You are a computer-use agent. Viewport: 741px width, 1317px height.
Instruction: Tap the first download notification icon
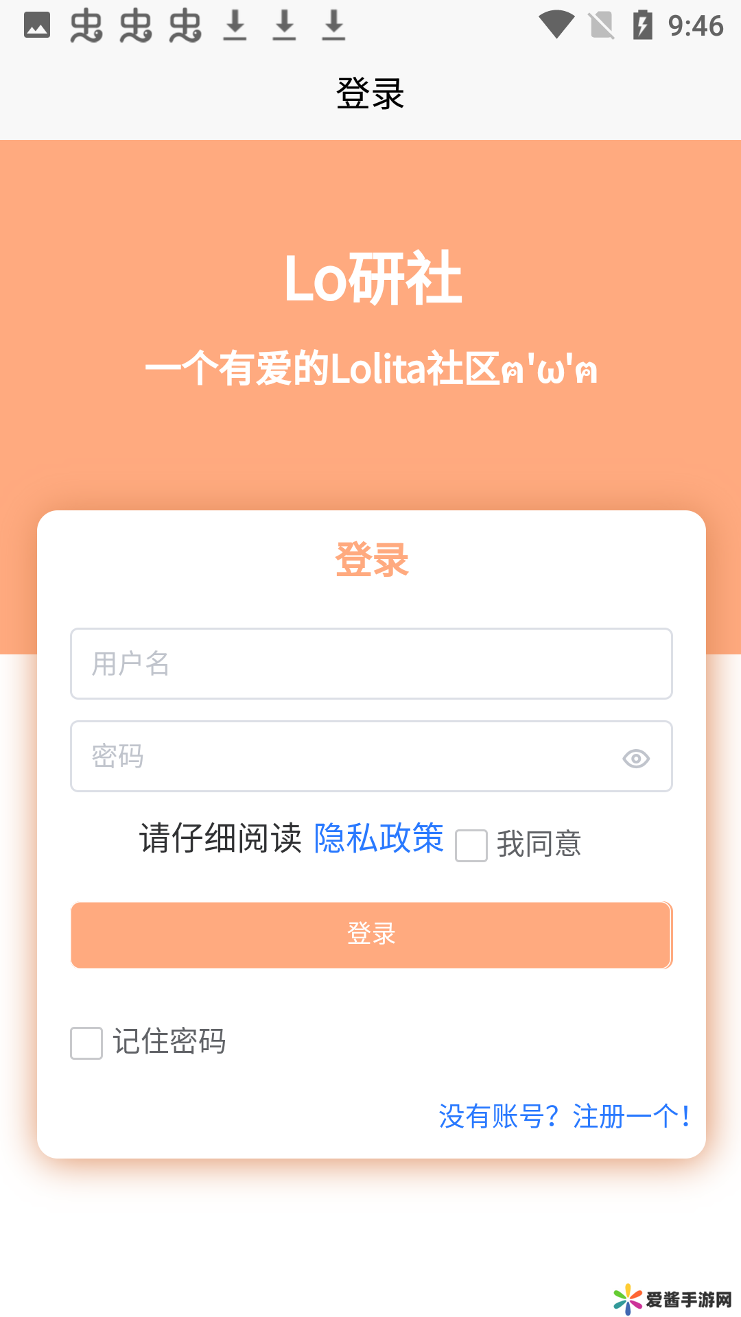(235, 25)
